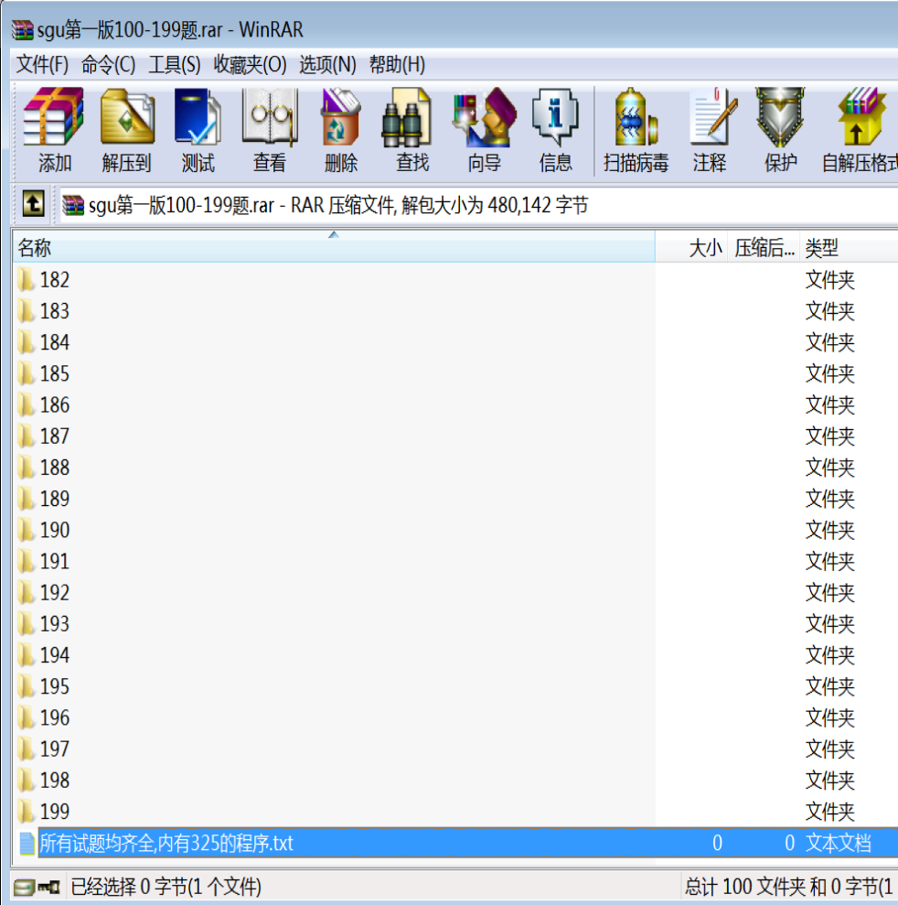Click status total 总计 100 文件夹
This screenshot has height=905, width=898.
coord(747,887)
